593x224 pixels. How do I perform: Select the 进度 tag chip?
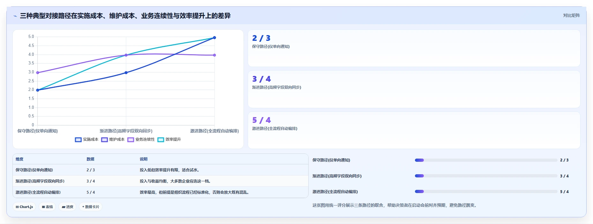[x=67, y=207]
